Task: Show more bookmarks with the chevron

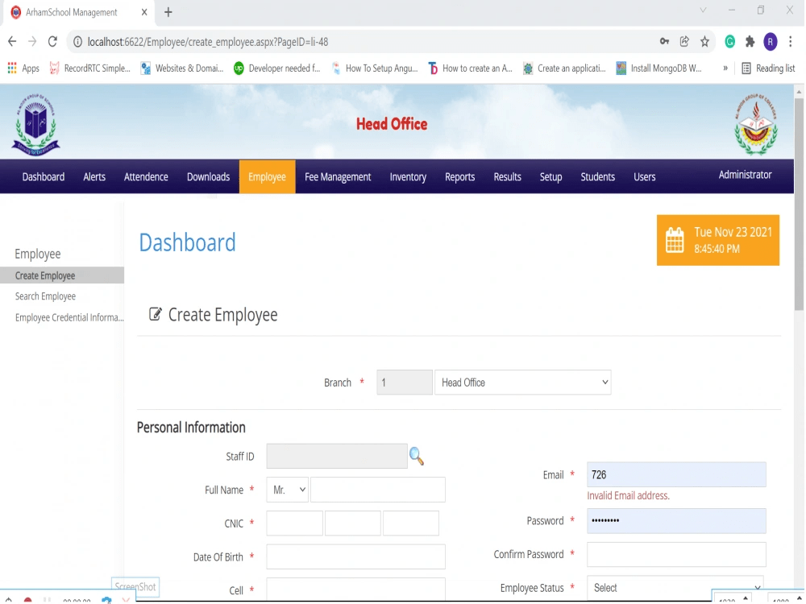Action: click(x=725, y=68)
